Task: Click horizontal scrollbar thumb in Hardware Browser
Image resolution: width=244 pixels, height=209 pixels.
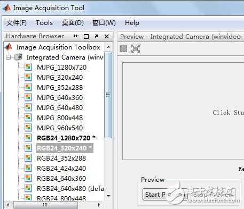Action: [45, 205]
